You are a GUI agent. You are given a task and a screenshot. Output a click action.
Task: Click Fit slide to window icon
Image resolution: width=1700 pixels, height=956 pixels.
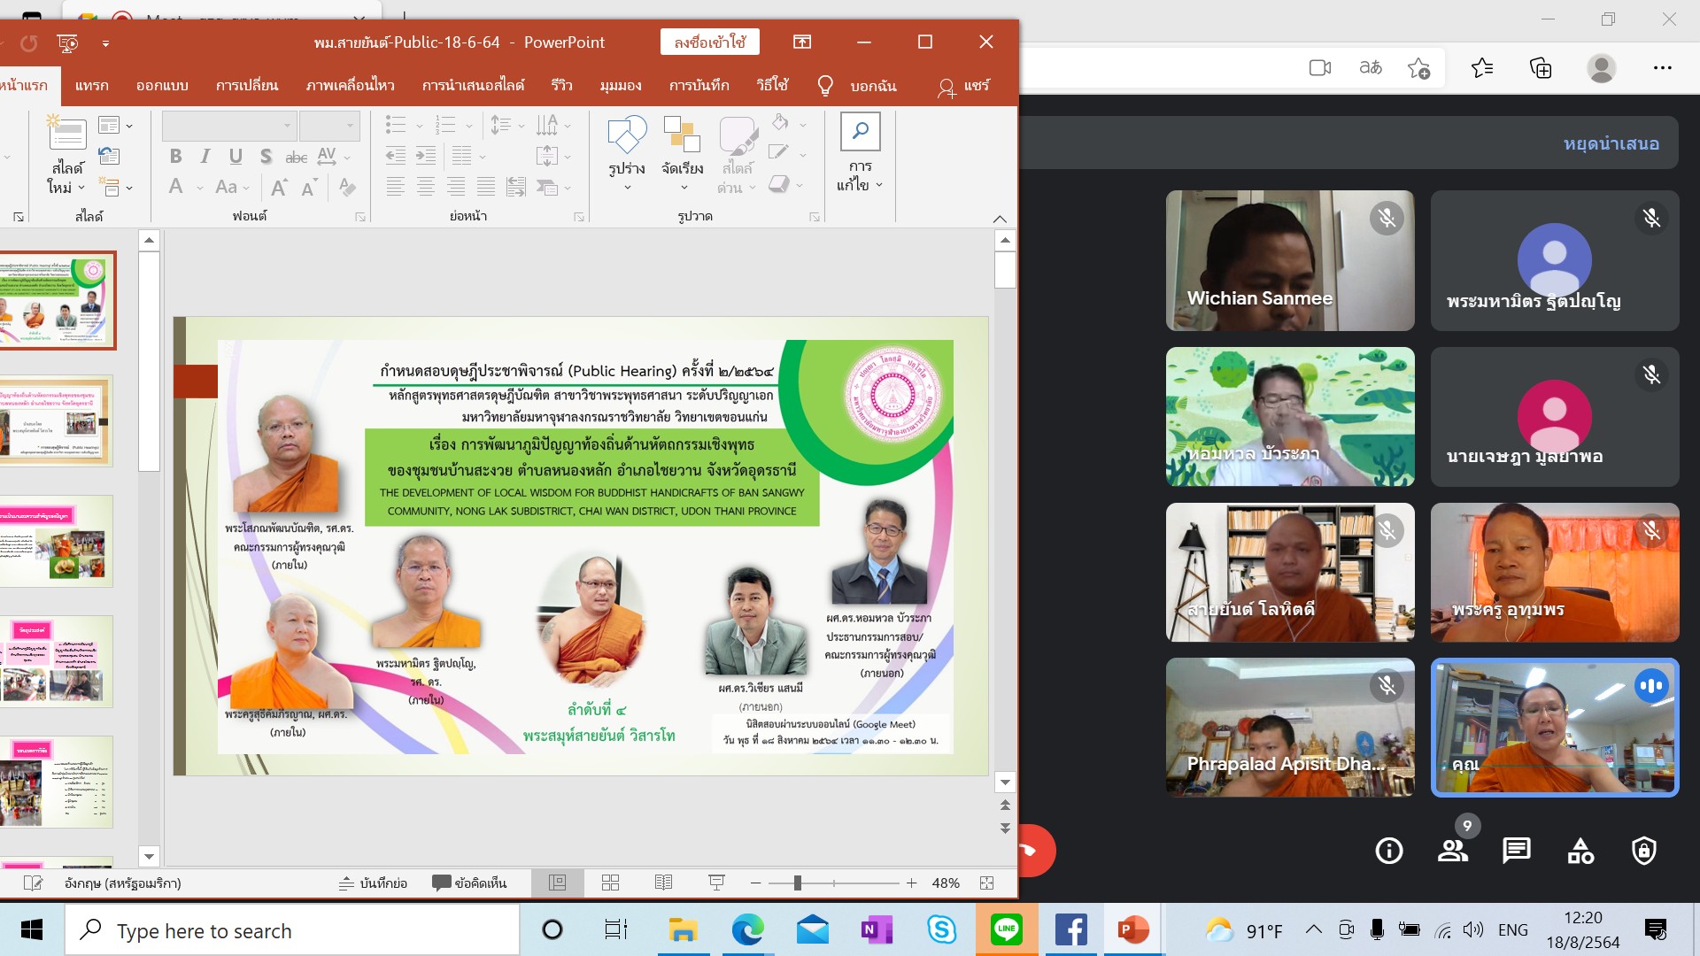(x=987, y=883)
